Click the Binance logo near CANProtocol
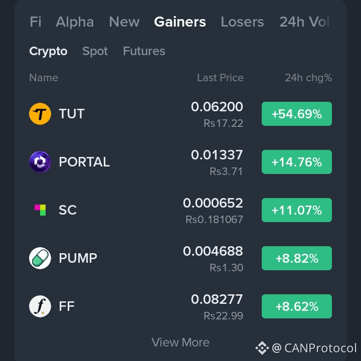 pos(262,348)
